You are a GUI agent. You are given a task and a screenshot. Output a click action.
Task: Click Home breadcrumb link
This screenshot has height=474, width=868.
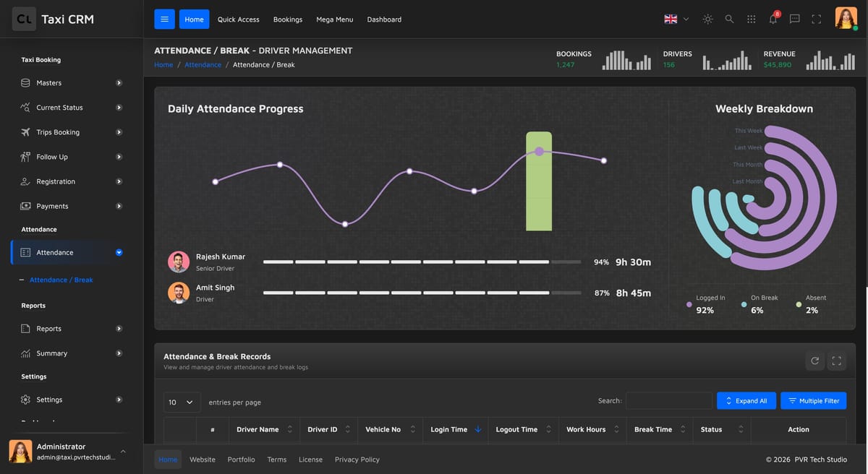point(163,65)
